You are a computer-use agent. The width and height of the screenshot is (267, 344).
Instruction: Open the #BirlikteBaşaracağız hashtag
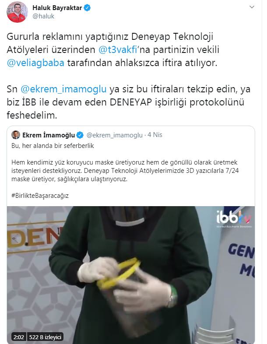click(x=40, y=196)
